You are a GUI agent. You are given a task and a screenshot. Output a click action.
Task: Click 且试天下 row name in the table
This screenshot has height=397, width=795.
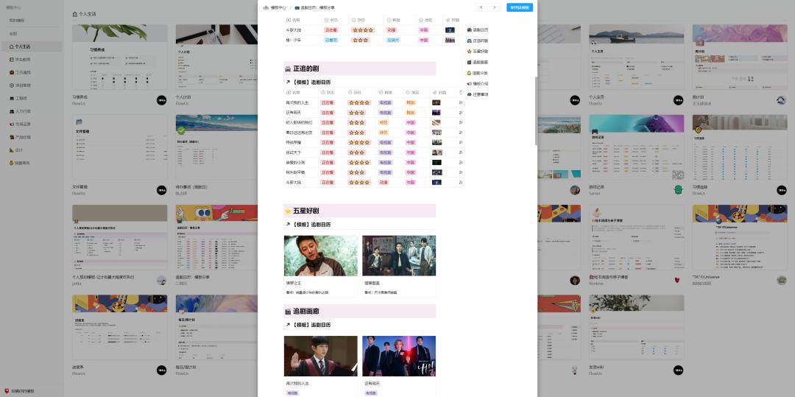294,152
